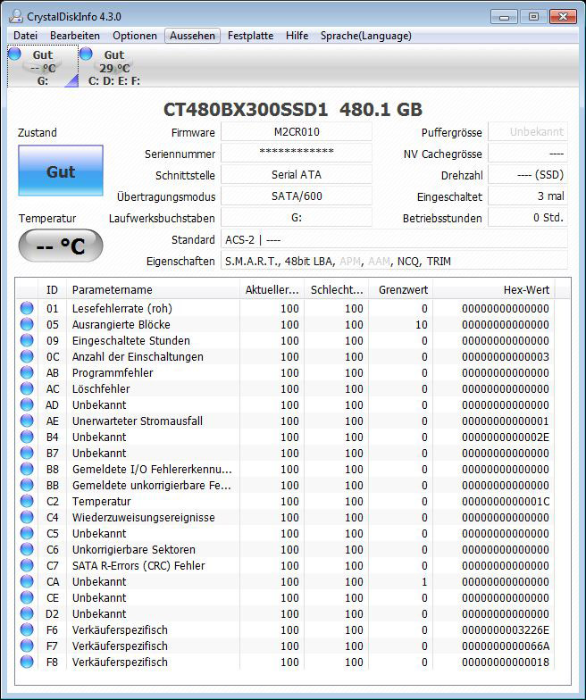Viewport: 586px width, 700px height.
Task: Open the Aussehen menu
Action: [193, 36]
